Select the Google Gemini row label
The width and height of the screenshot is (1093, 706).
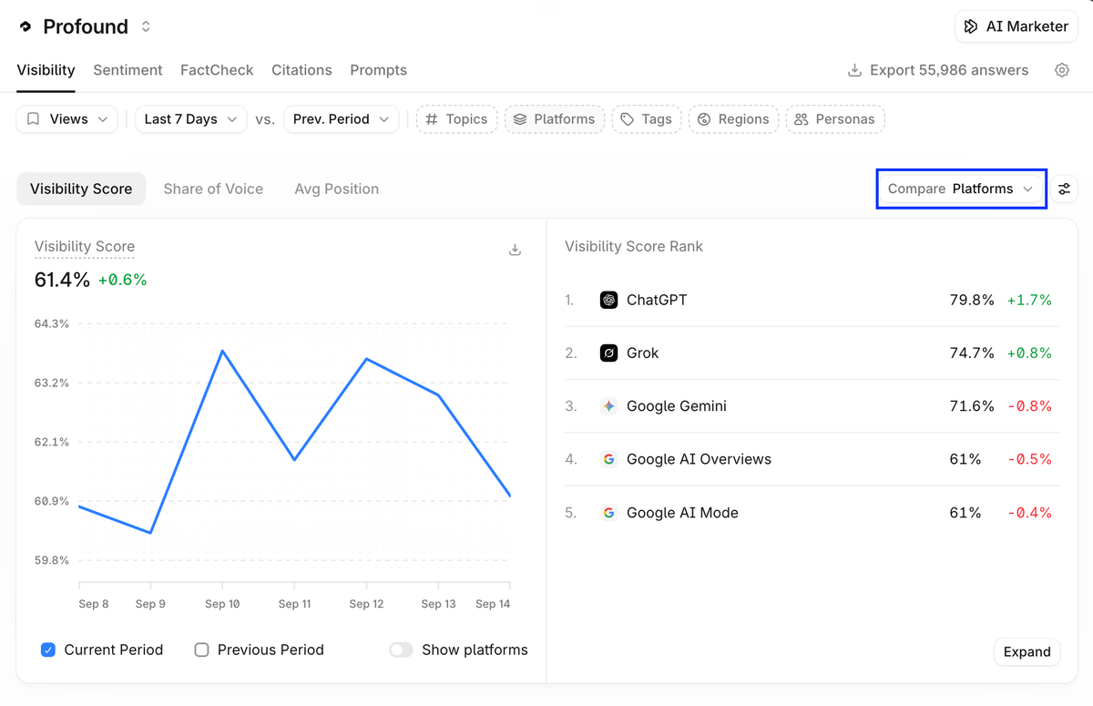pyautogui.click(x=677, y=406)
